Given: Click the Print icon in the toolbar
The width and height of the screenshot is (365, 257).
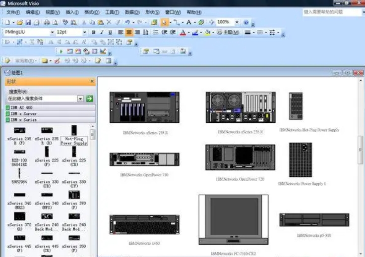Looking at the screenshot, I should pos(47,22).
